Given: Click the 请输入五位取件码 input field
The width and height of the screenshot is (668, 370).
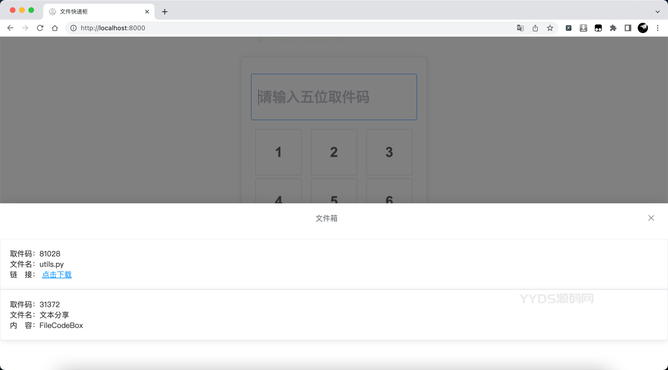Looking at the screenshot, I should (x=334, y=97).
